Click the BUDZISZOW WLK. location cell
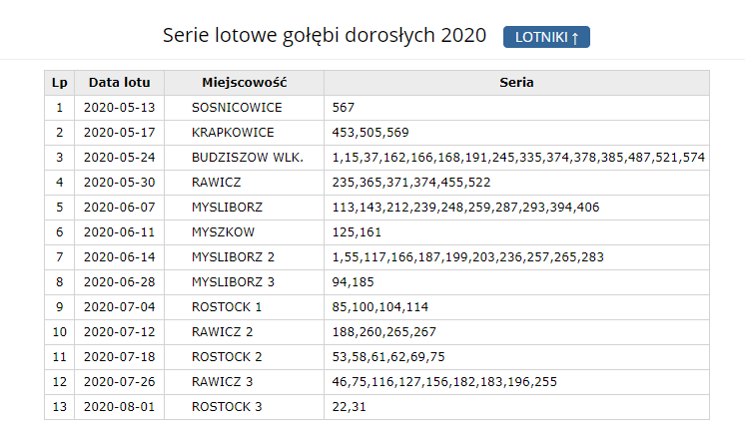Screen dimensions: 745x434 click(247, 158)
